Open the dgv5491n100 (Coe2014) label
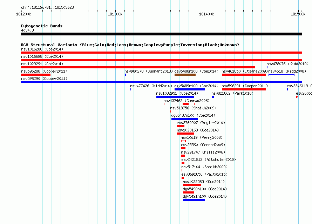The height and width of the screenshot is (224, 312). coord(205,196)
